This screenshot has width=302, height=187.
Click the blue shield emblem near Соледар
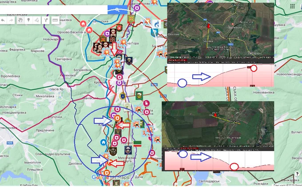point(155,33)
